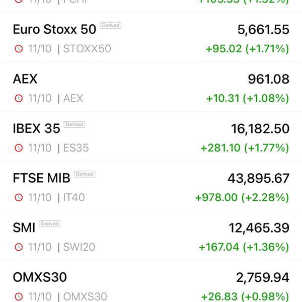
Task: Click the clock icon beside SWI20
Action: point(19,247)
